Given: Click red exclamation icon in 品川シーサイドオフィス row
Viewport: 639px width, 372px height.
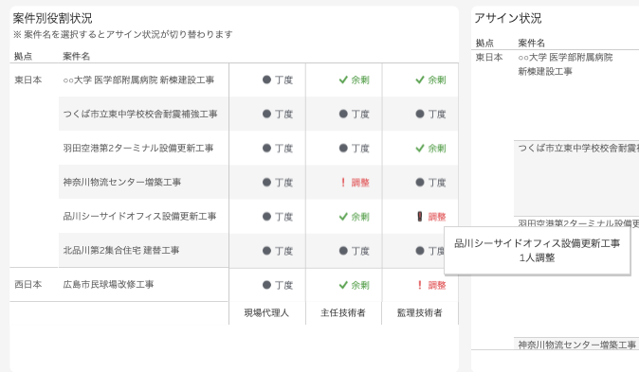Looking at the screenshot, I should 420,217.
